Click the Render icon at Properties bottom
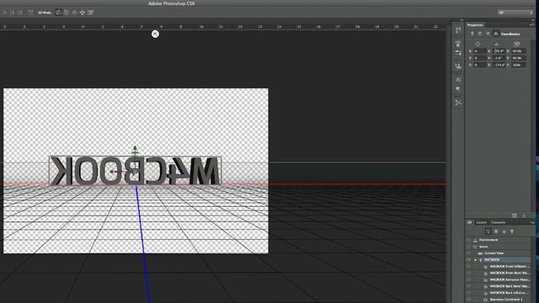Screen dimensions: 539x303 click(x=515, y=215)
